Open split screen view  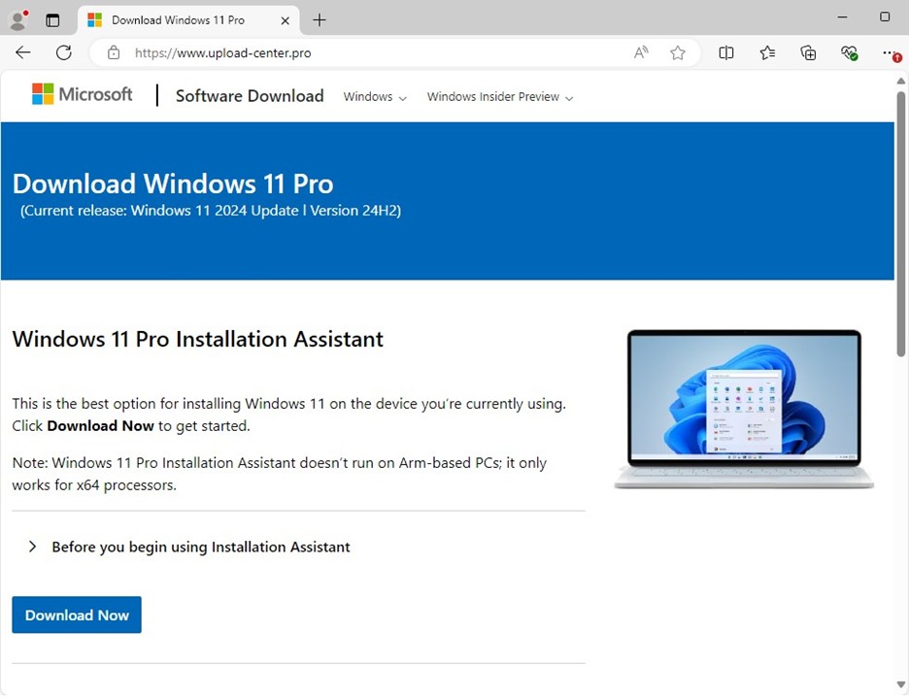pyautogui.click(x=725, y=52)
